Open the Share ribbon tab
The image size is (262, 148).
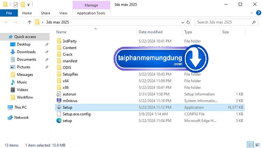tap(45, 13)
